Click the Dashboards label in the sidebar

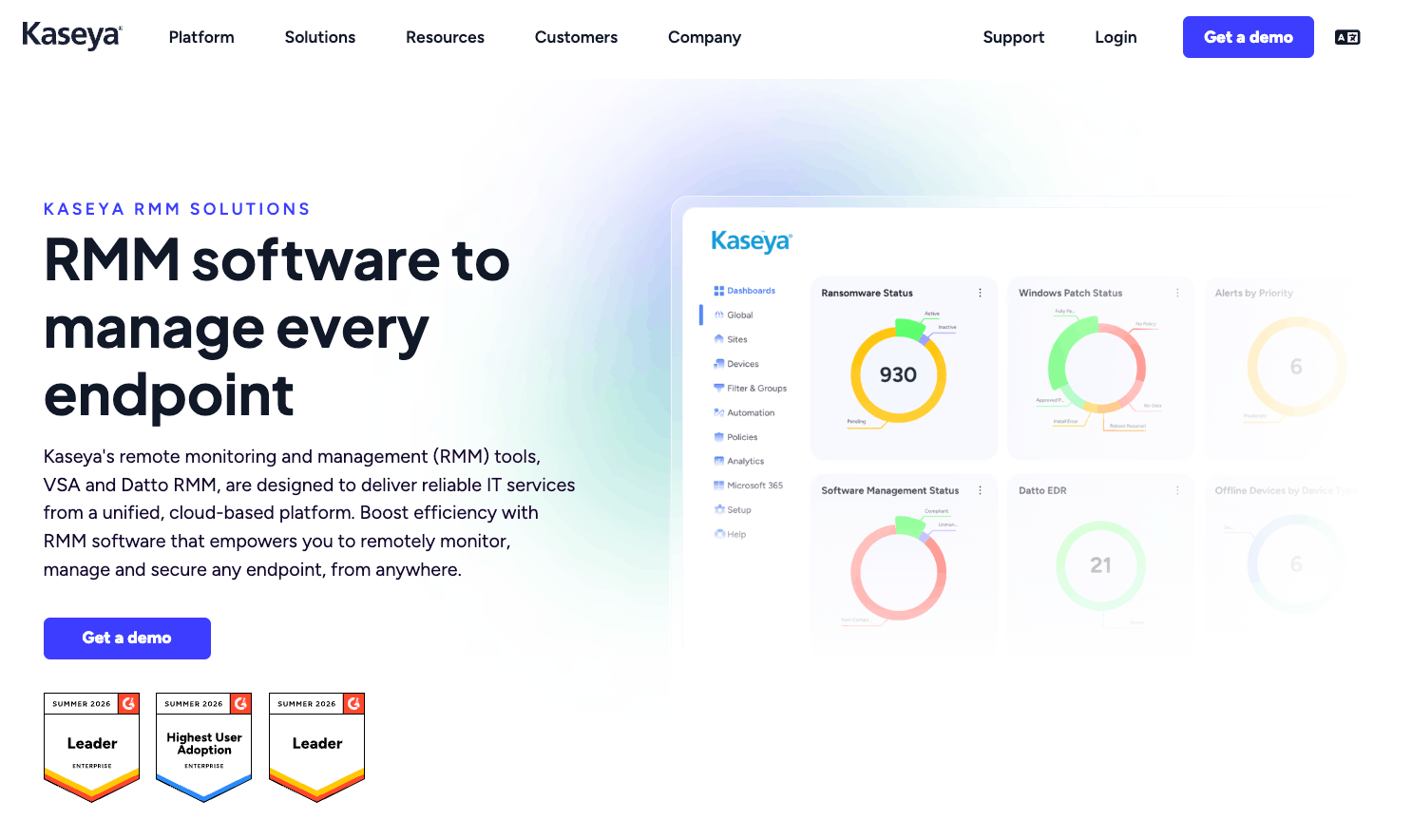752,291
